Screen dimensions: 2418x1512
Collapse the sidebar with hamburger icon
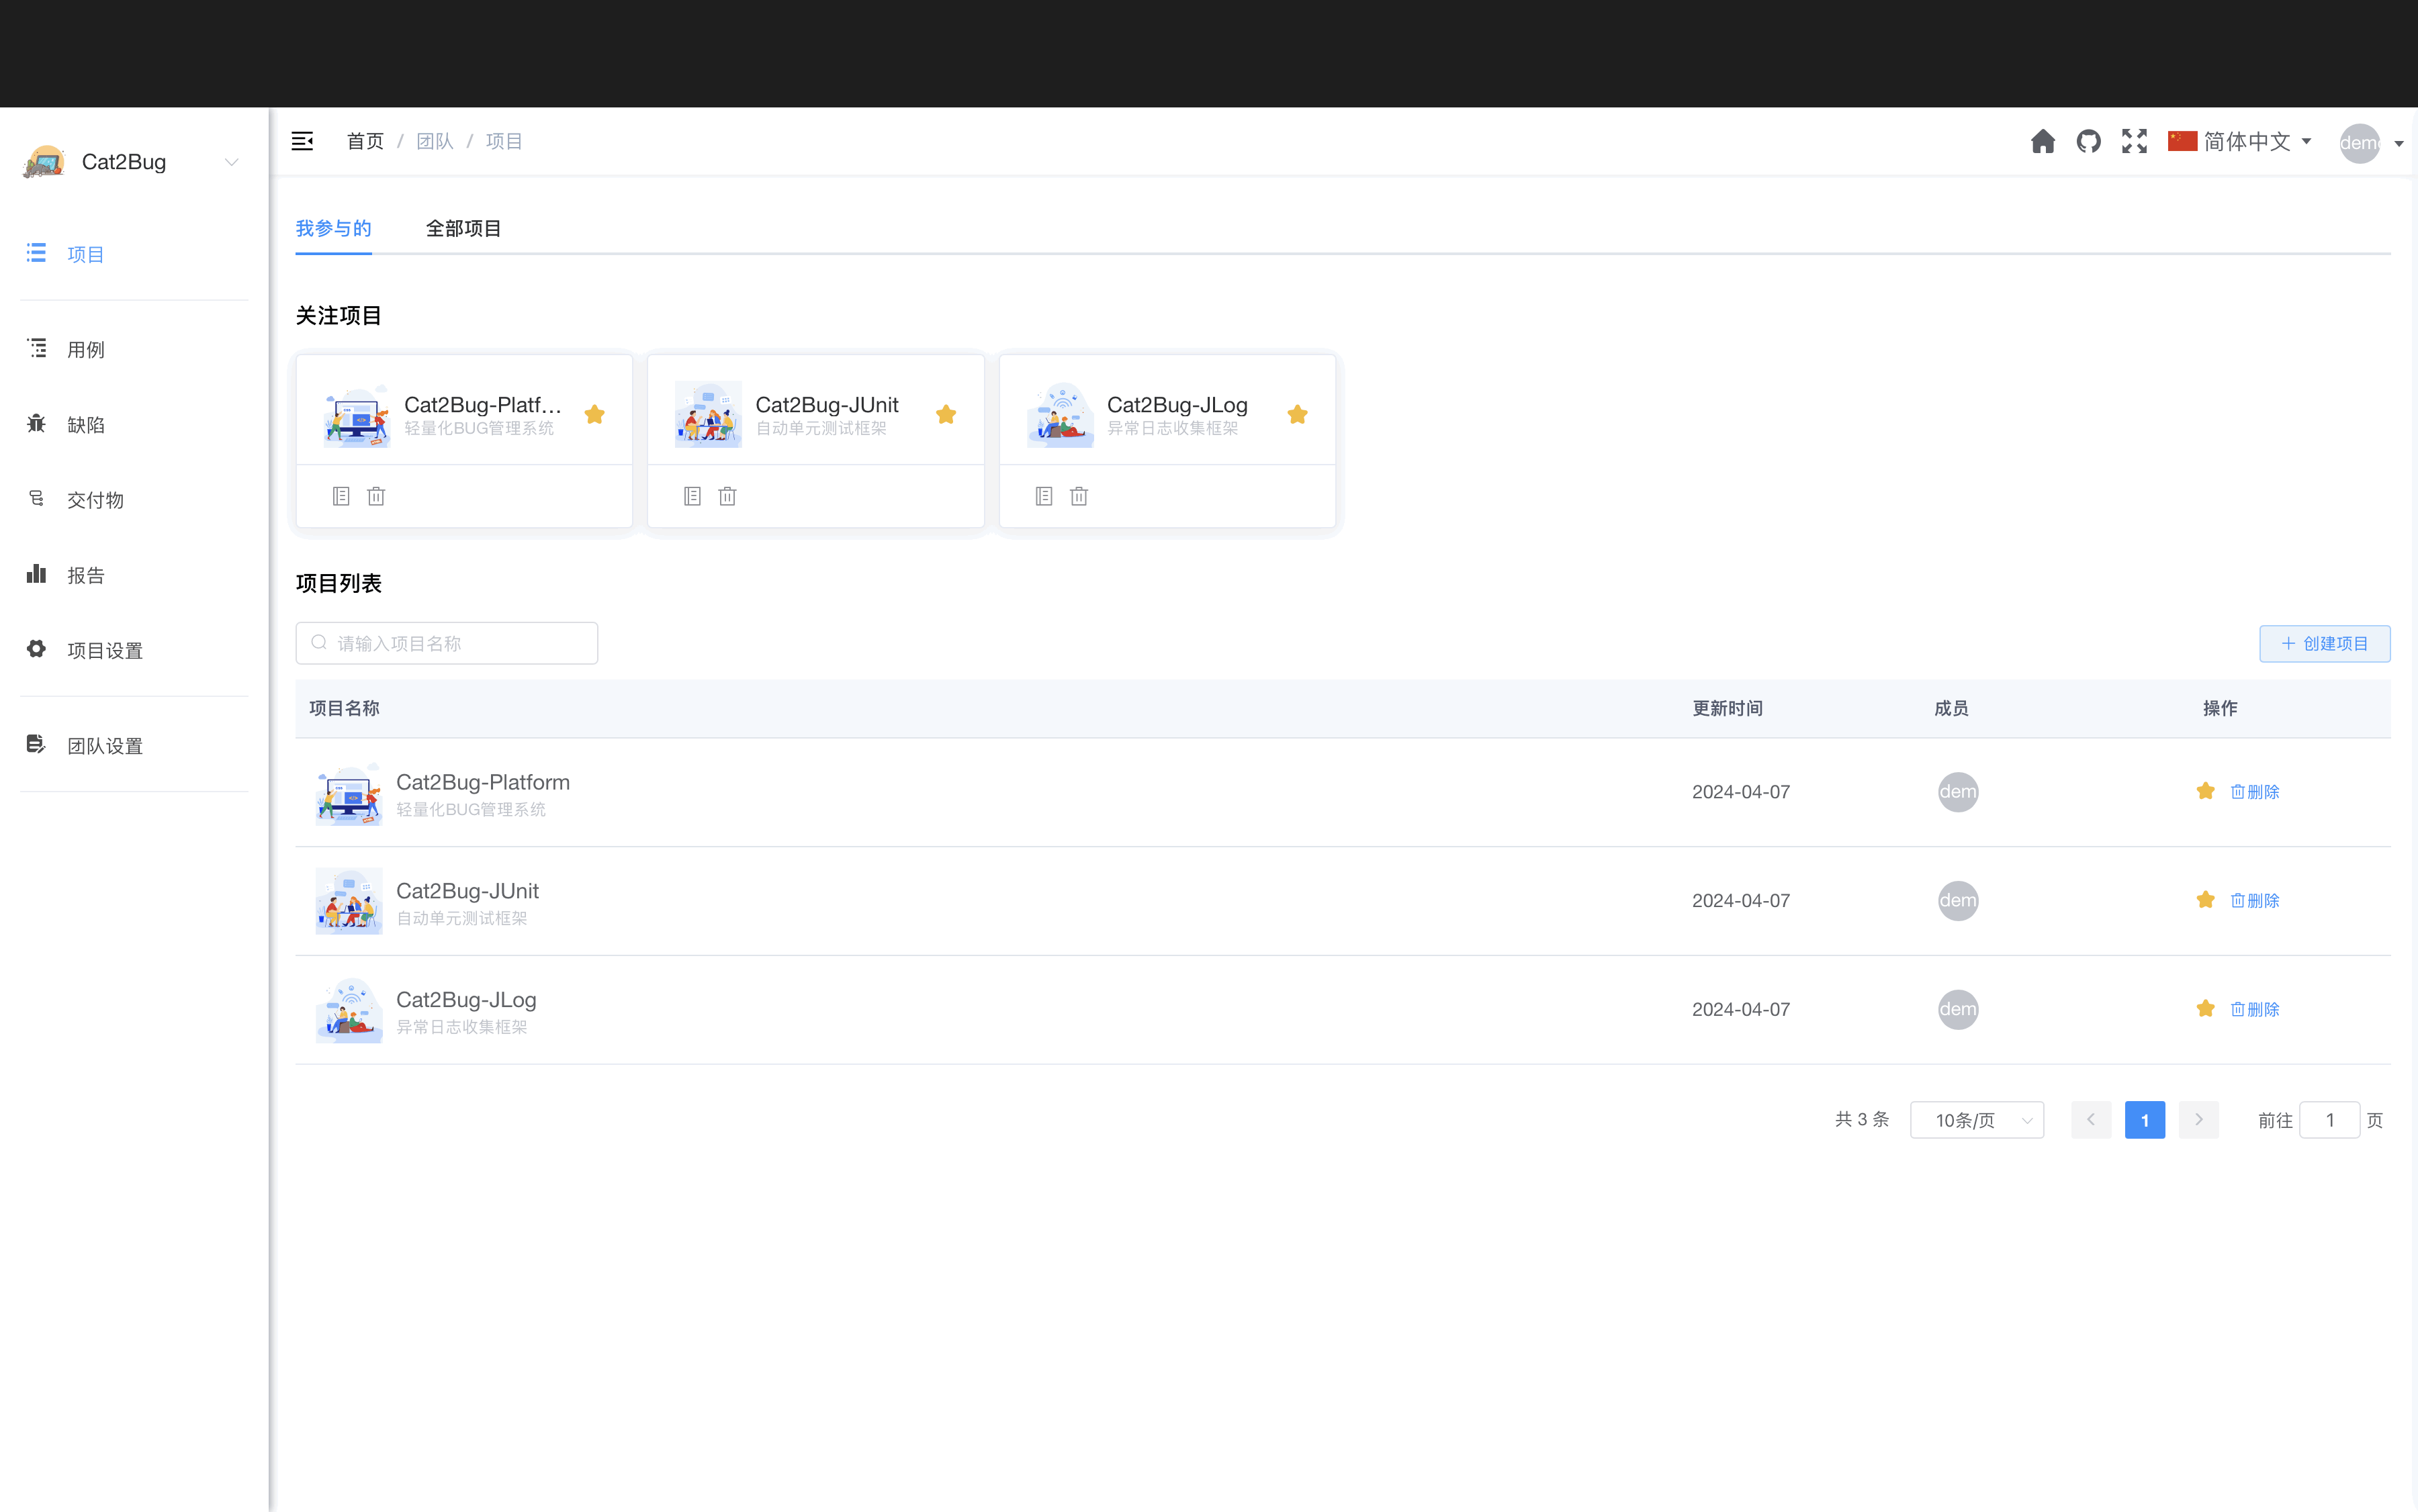tap(302, 141)
